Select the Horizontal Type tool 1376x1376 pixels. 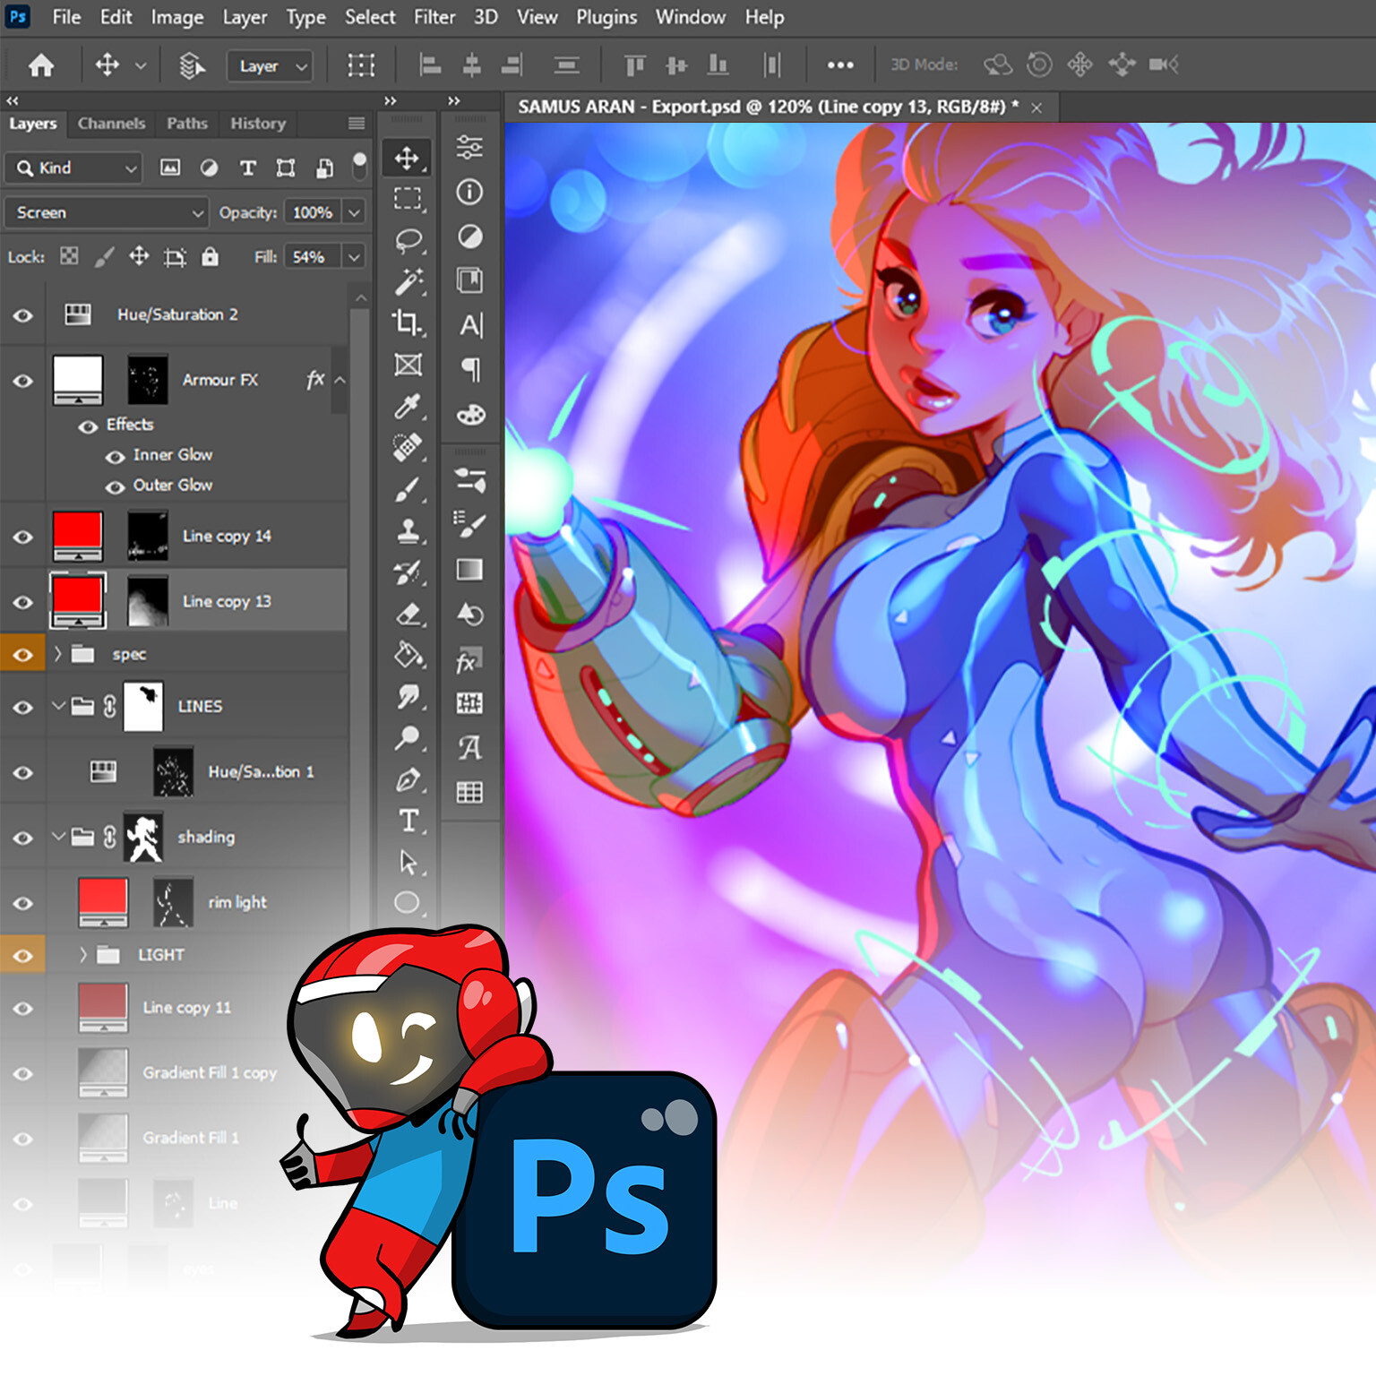(x=408, y=821)
